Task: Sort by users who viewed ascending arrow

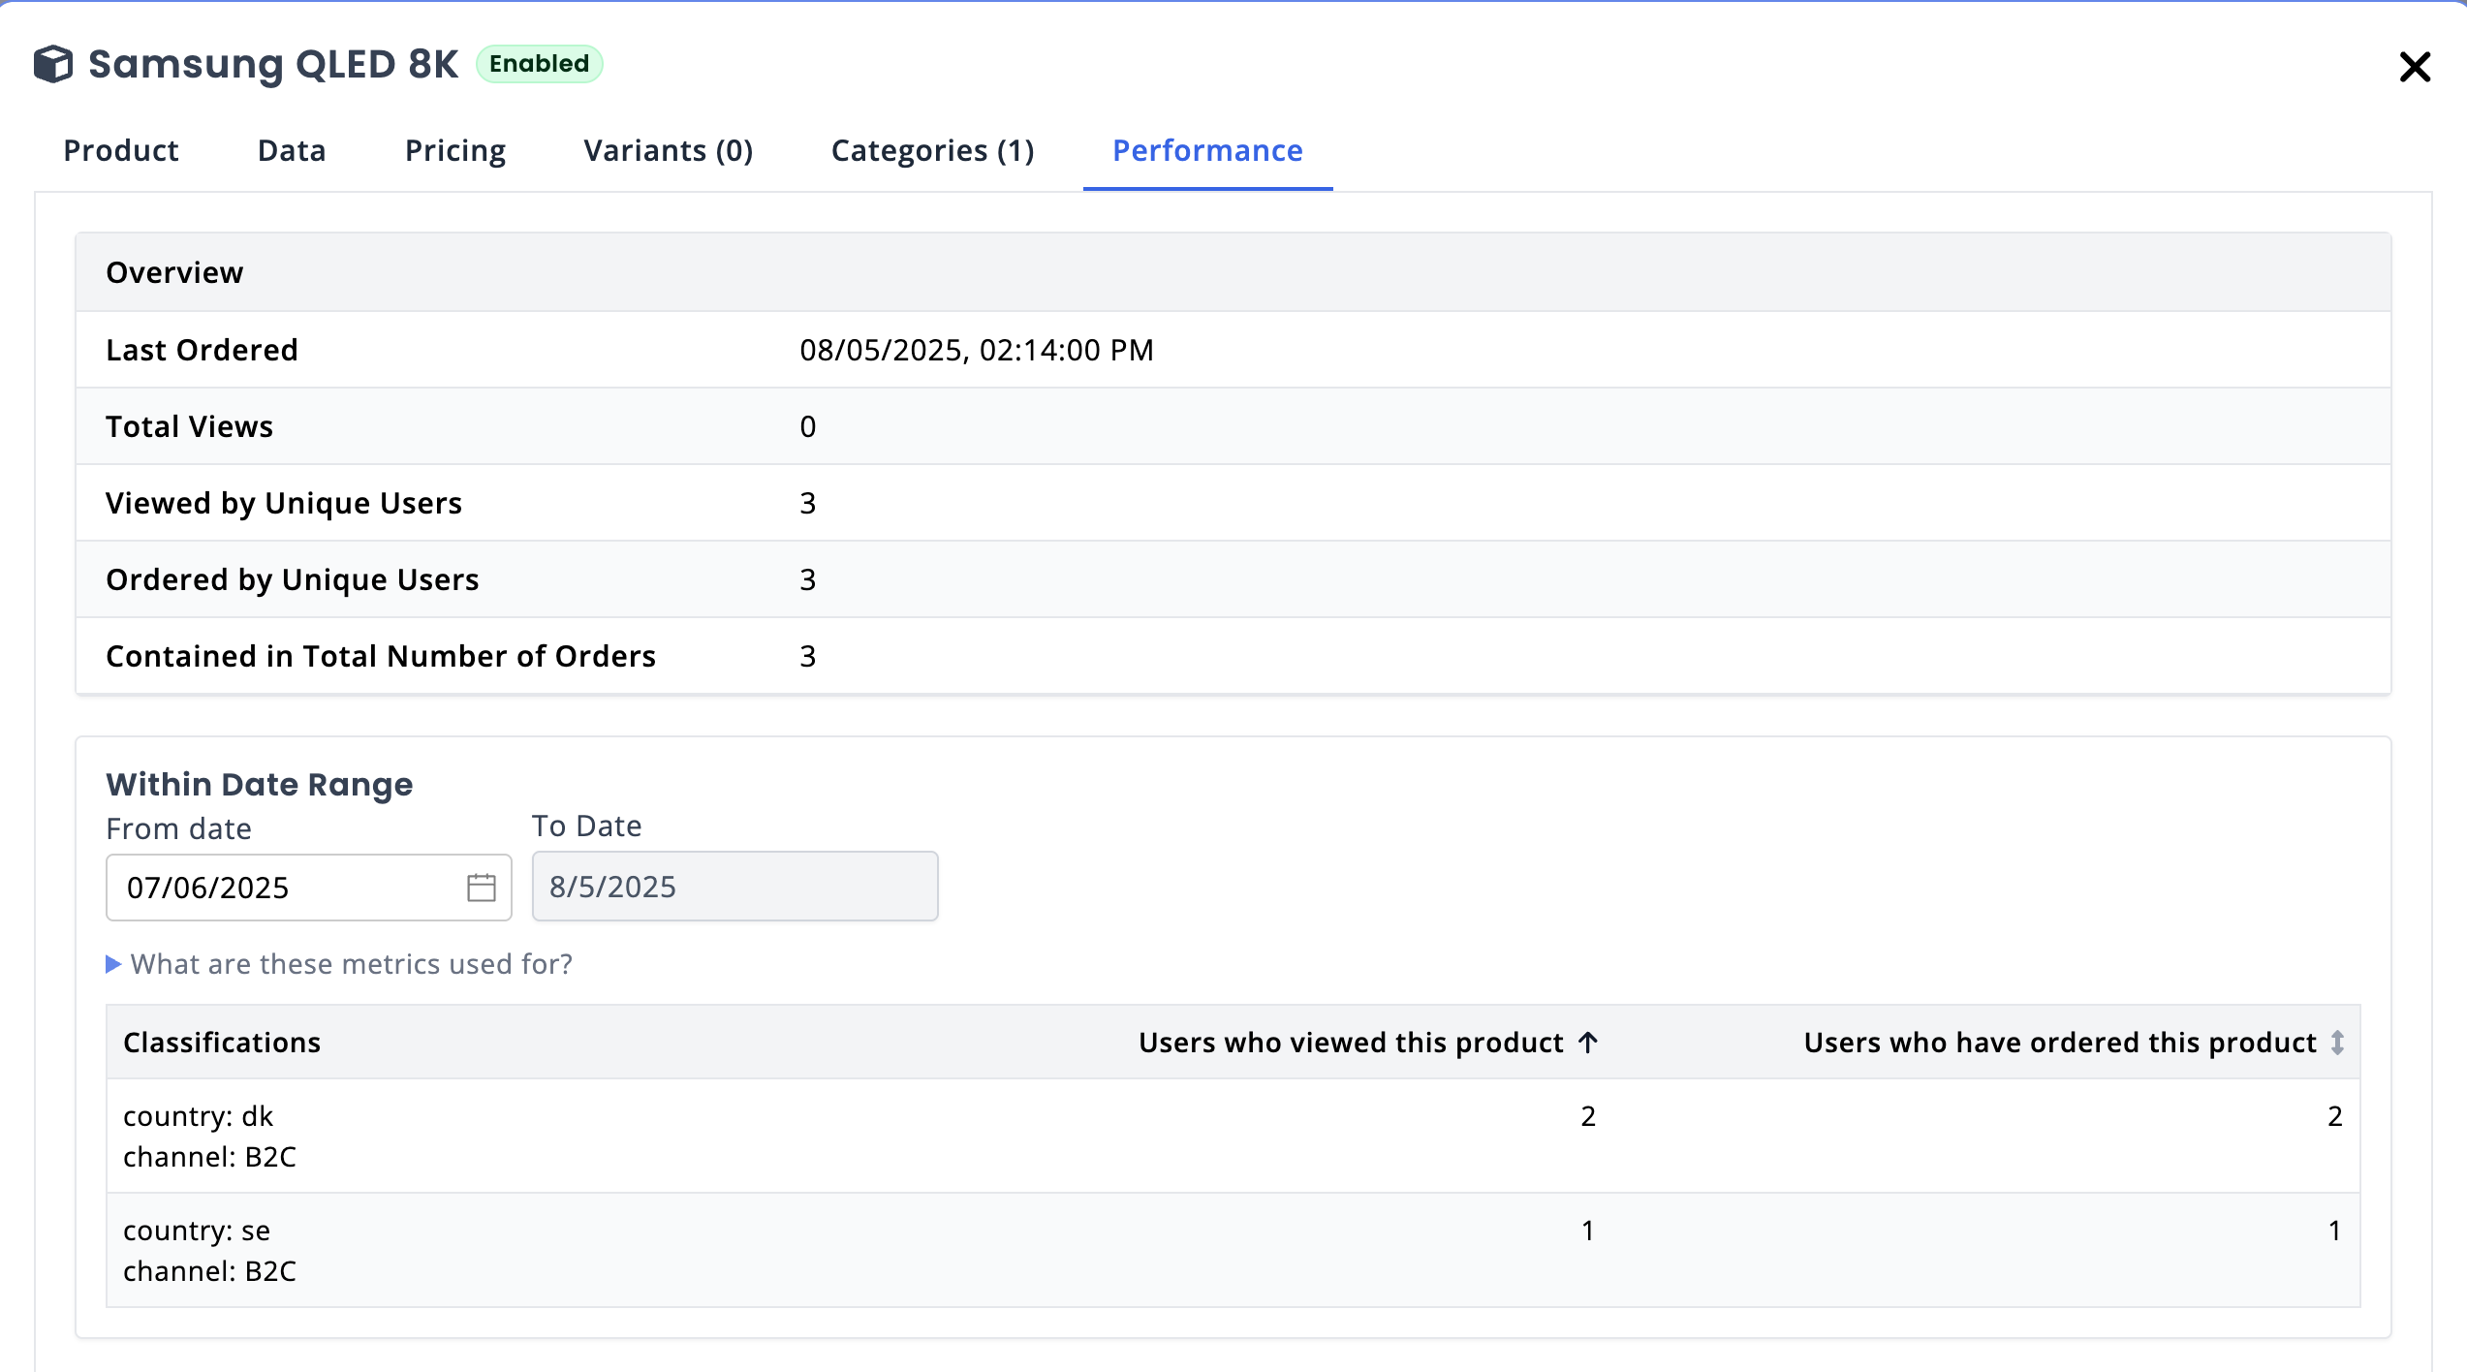Action: (1588, 1043)
